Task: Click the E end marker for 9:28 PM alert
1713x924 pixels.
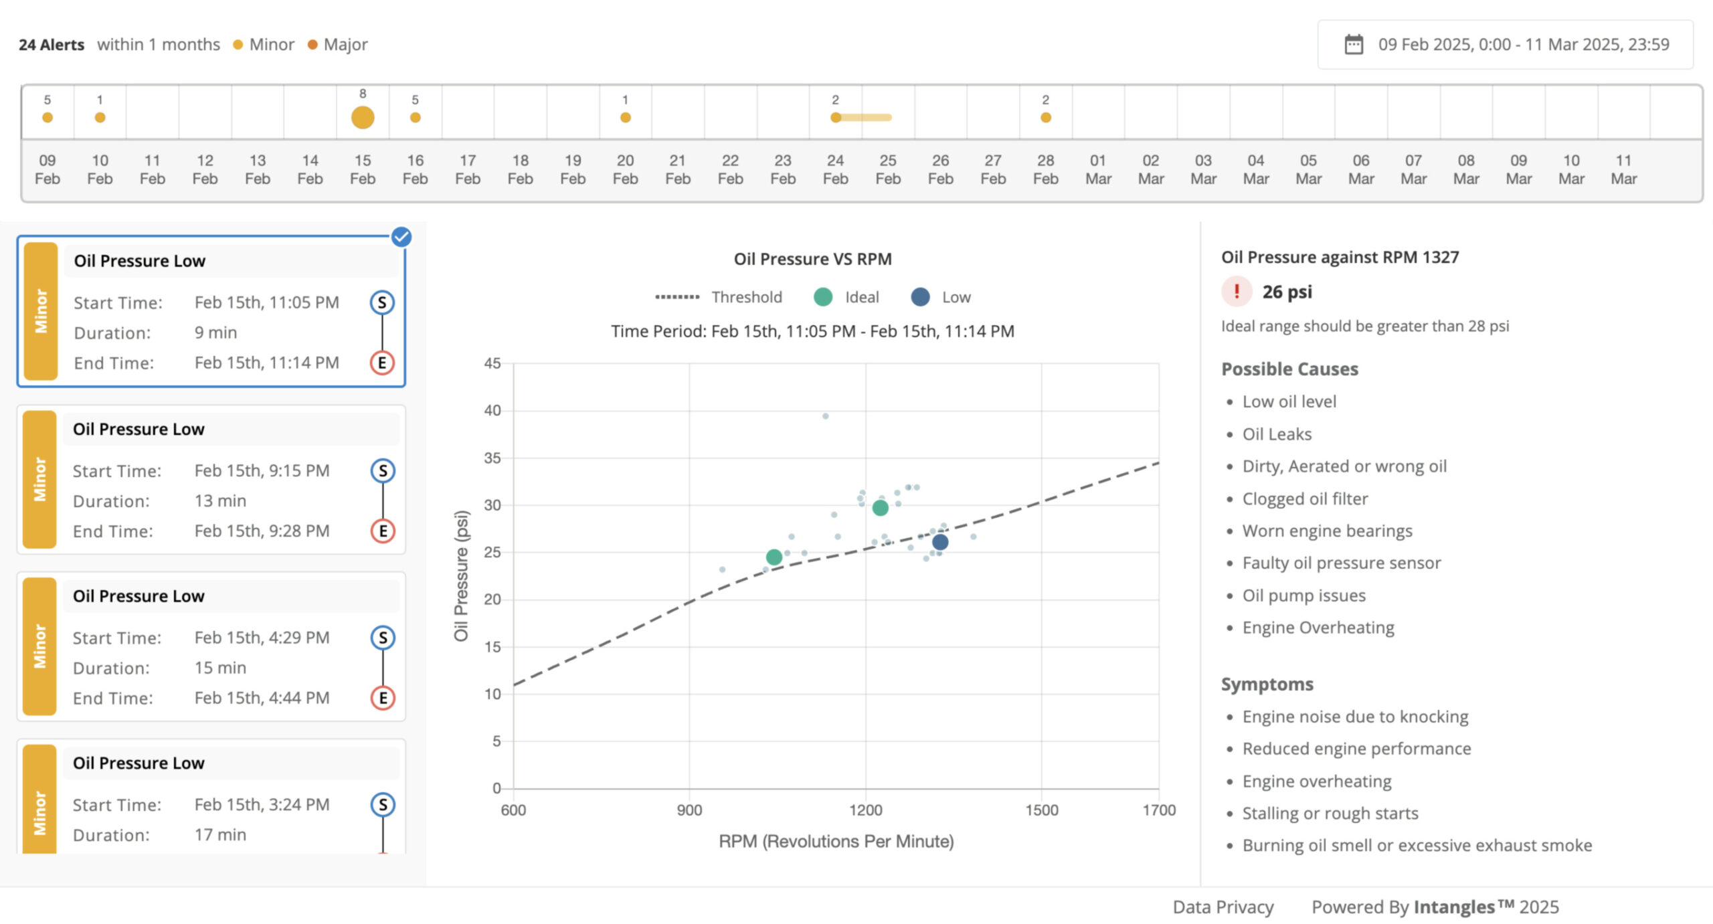Action: point(383,531)
